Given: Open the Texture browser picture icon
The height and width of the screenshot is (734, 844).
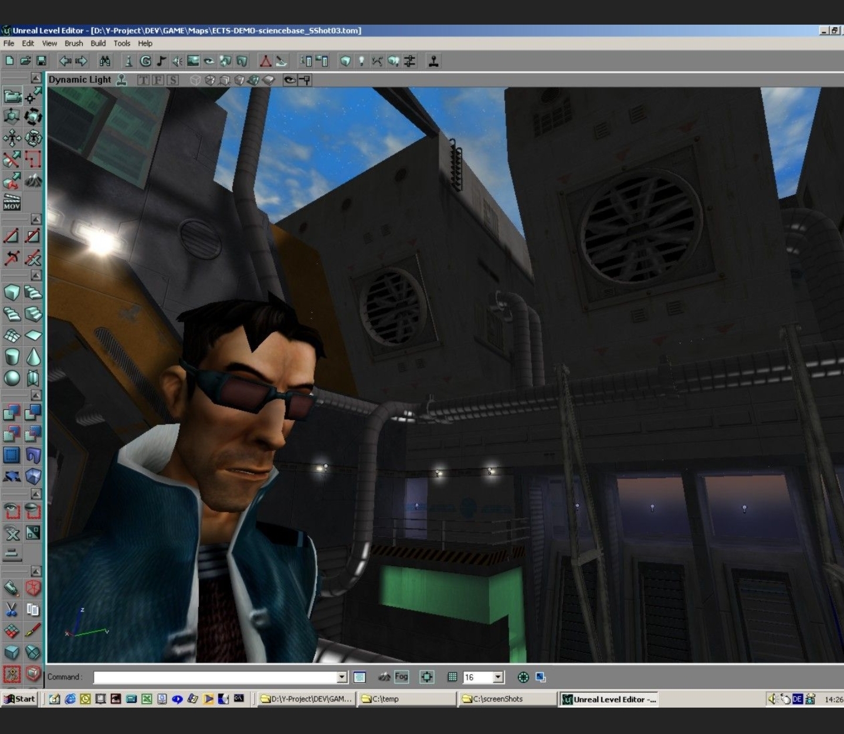Looking at the screenshot, I should coord(193,60).
